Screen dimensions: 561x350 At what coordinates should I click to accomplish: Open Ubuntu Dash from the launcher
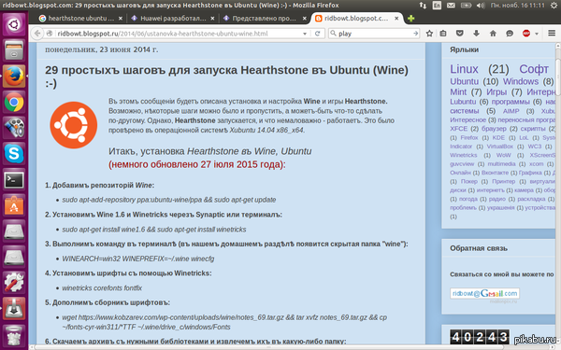click(x=14, y=24)
